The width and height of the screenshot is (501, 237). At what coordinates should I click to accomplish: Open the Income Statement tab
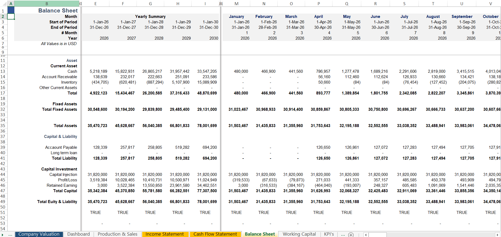pyautogui.click(x=164, y=234)
